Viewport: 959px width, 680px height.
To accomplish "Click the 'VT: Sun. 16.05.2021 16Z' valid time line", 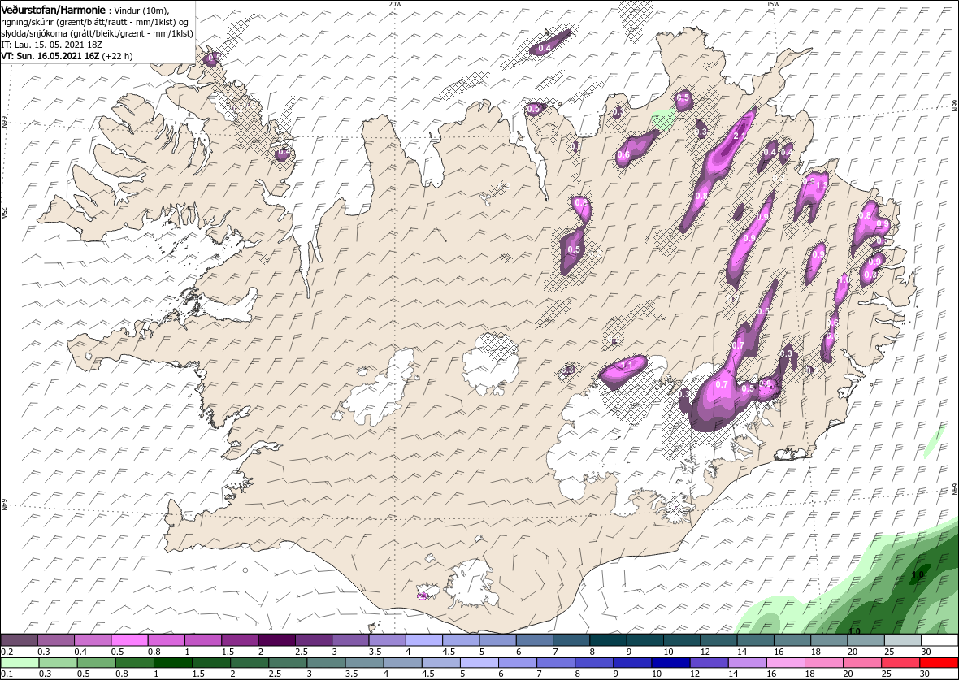I will [50, 55].
